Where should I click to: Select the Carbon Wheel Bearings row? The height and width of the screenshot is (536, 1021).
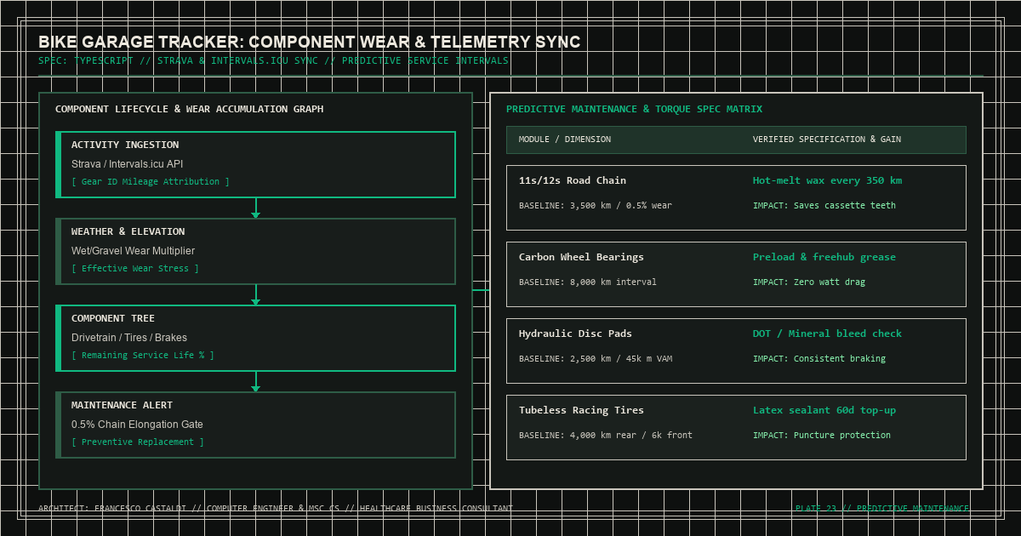coord(736,274)
